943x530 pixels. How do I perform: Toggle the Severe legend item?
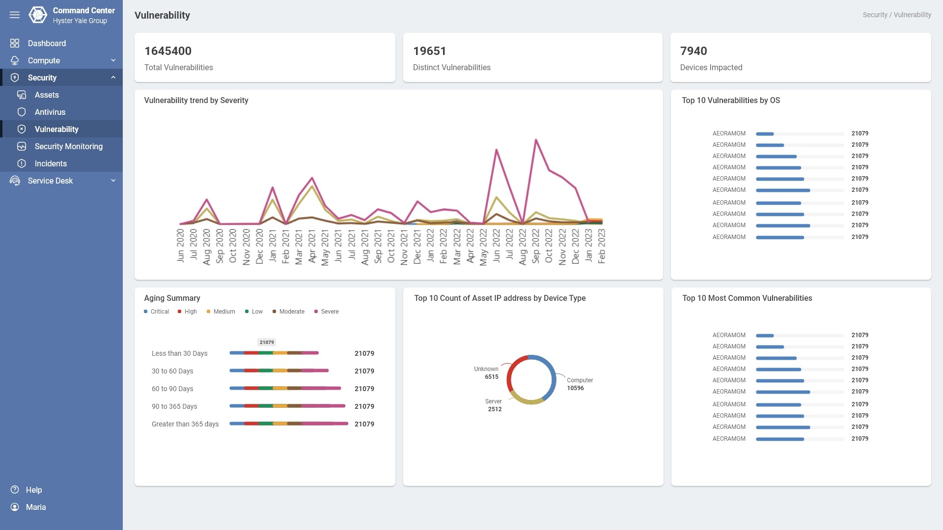pos(326,312)
